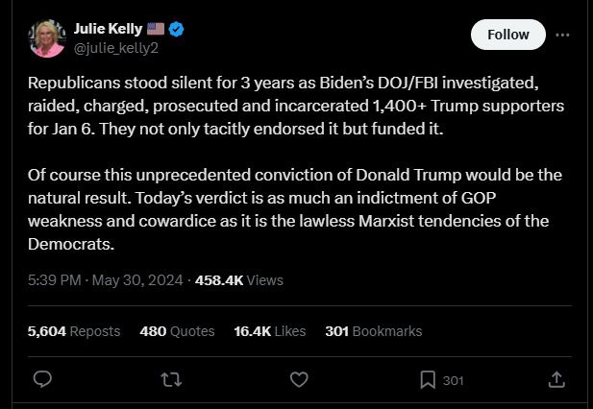Screen dimensions: 593x409
Task: Share the post with the upload arrow icon
Action: tap(556, 380)
